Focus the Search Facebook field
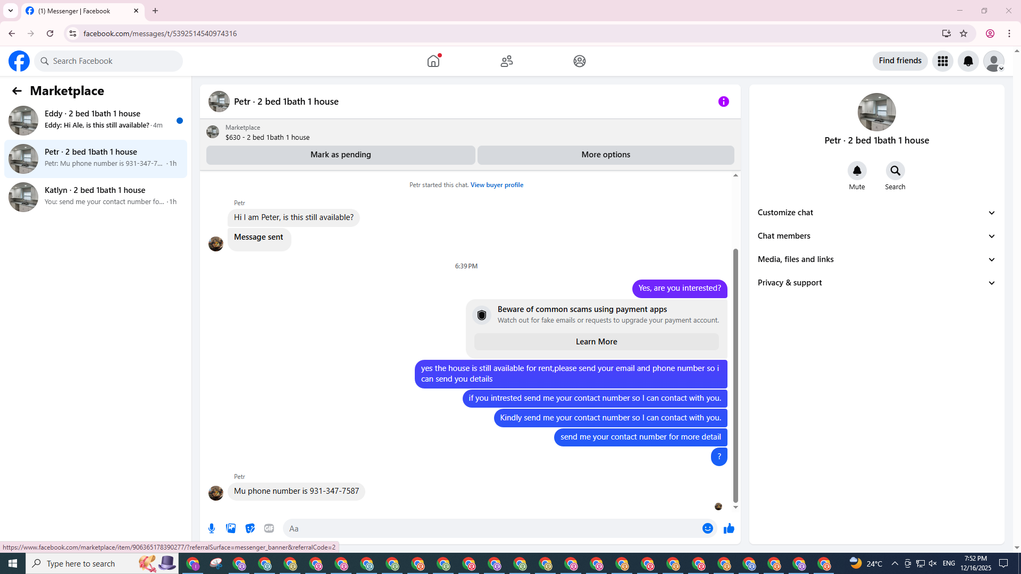This screenshot has height=574, width=1021. tap(109, 61)
